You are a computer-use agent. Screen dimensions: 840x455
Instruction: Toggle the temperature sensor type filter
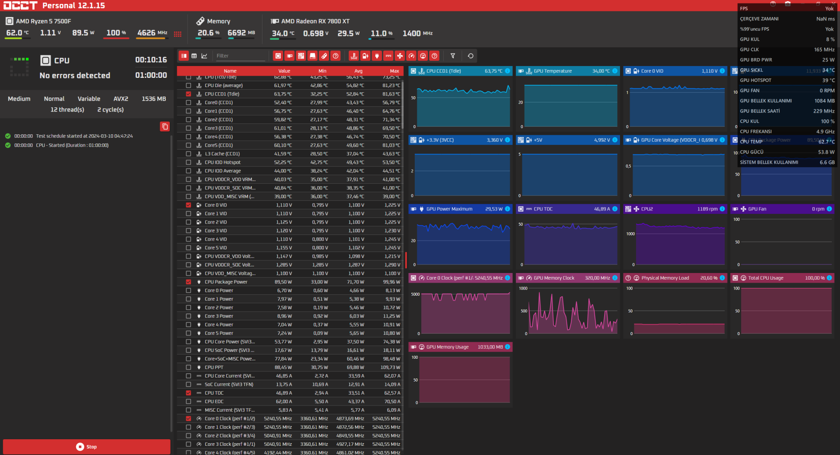click(354, 56)
